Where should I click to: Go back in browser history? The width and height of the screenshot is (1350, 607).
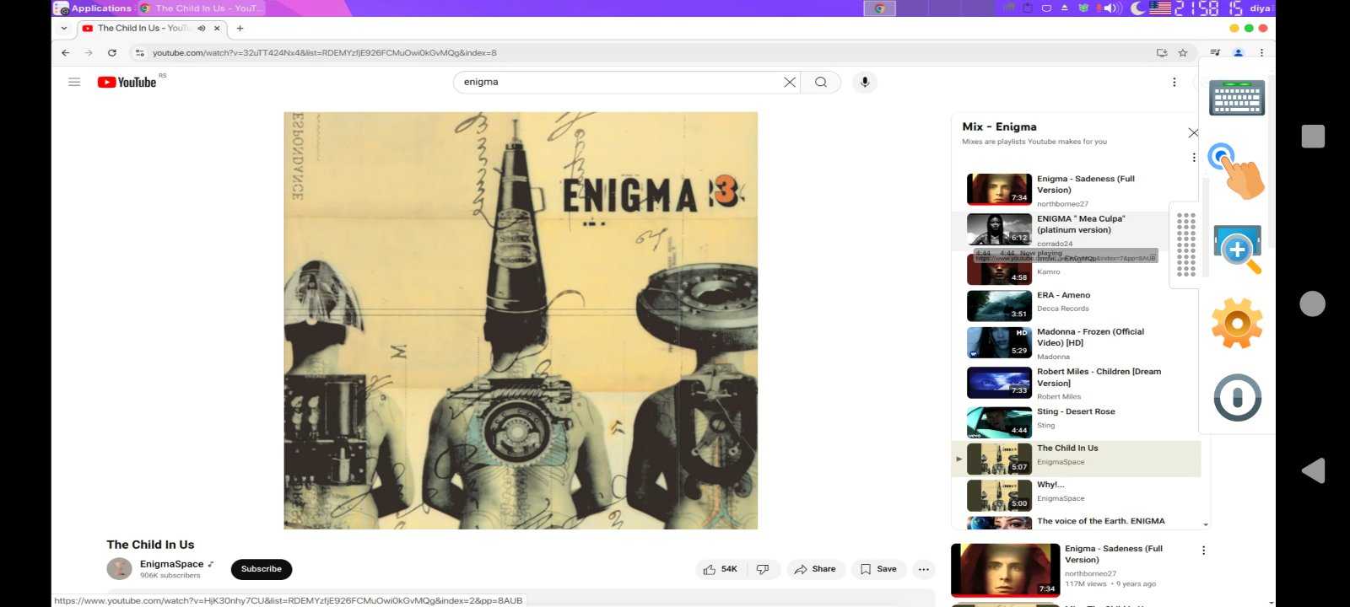click(x=66, y=52)
